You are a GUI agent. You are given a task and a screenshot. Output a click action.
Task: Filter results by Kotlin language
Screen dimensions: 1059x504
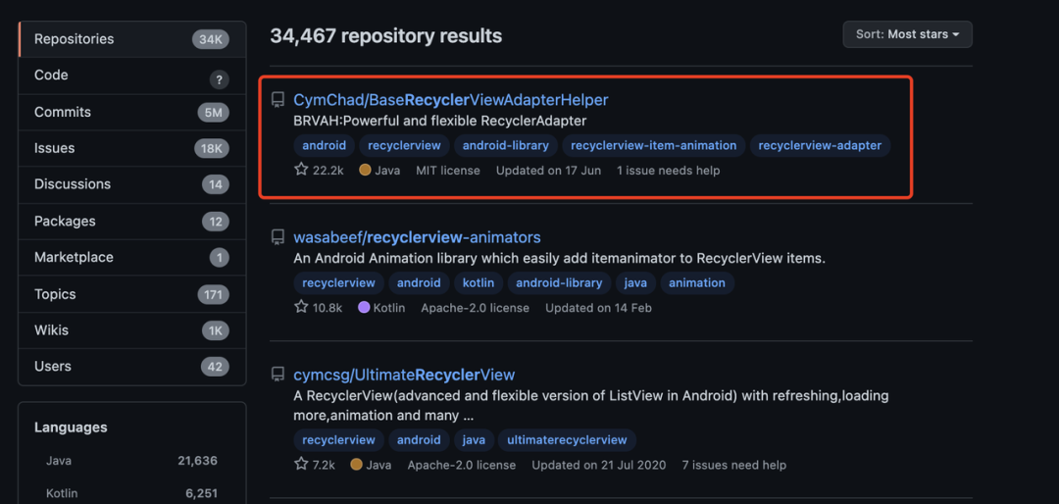click(62, 493)
